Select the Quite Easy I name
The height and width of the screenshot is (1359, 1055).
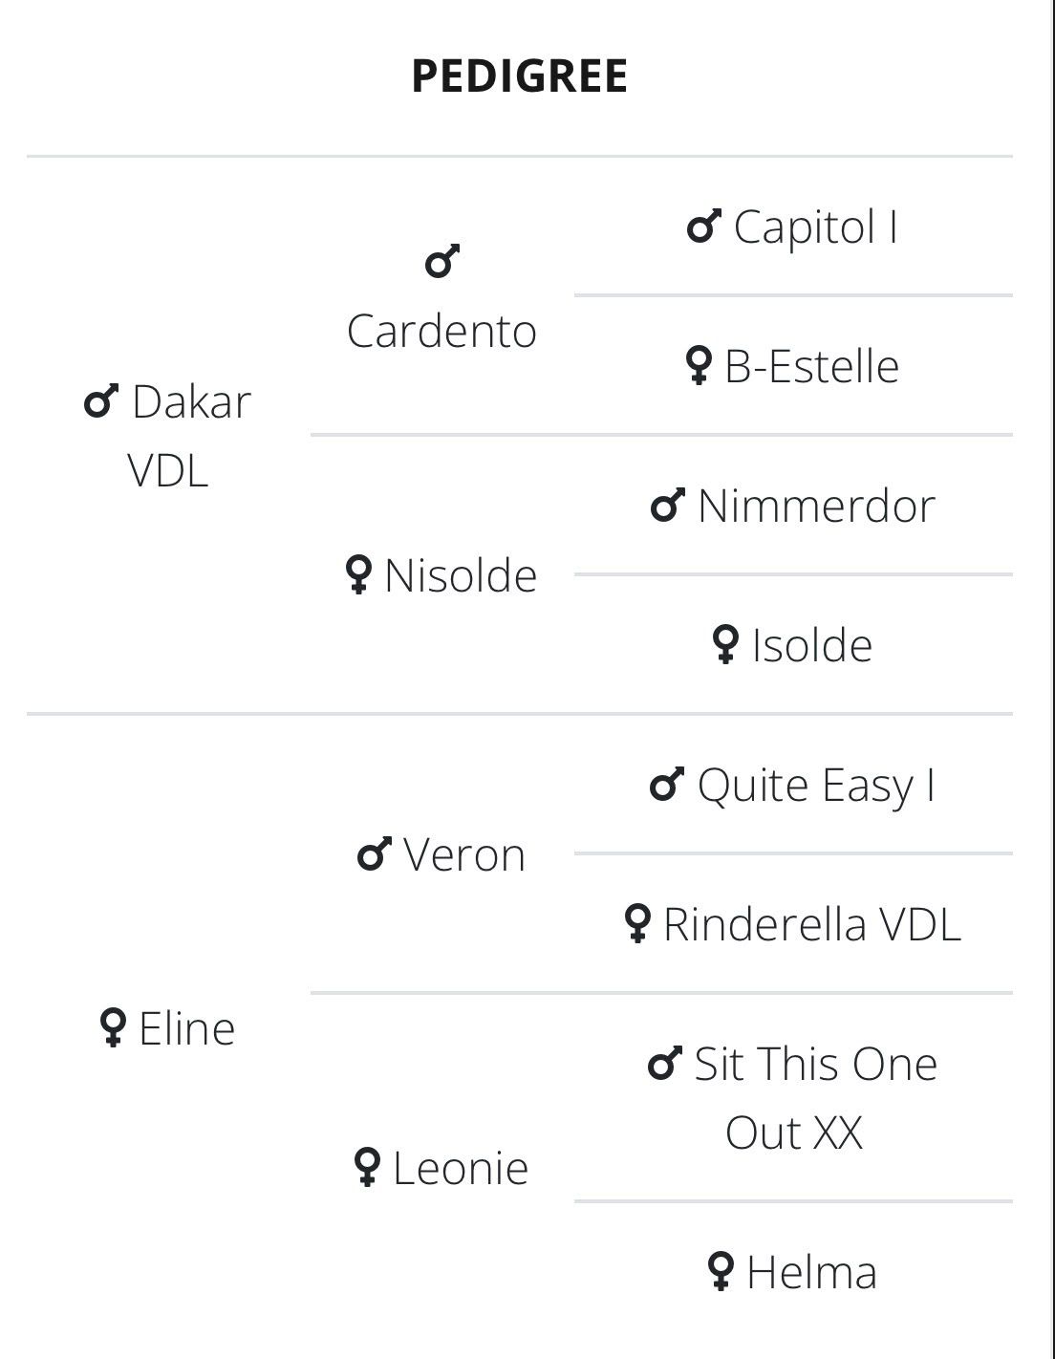point(816,786)
